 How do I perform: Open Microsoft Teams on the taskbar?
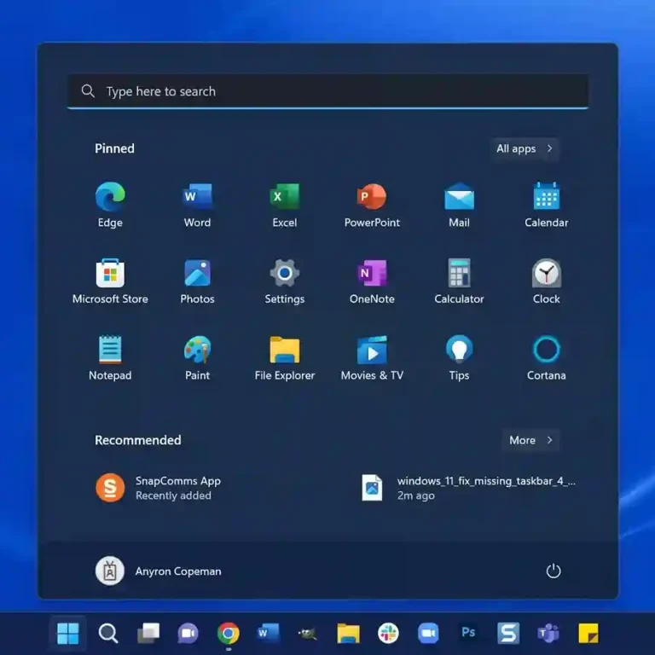point(548,633)
